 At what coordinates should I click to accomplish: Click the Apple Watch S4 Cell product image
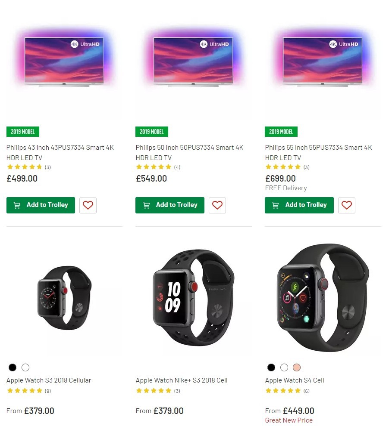323,298
